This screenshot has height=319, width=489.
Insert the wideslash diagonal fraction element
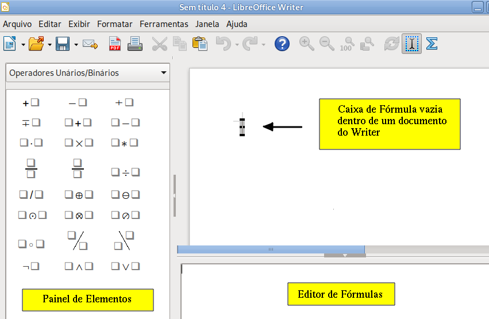click(x=78, y=240)
